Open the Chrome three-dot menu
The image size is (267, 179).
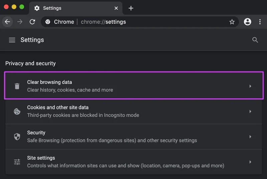pyautogui.click(x=260, y=22)
